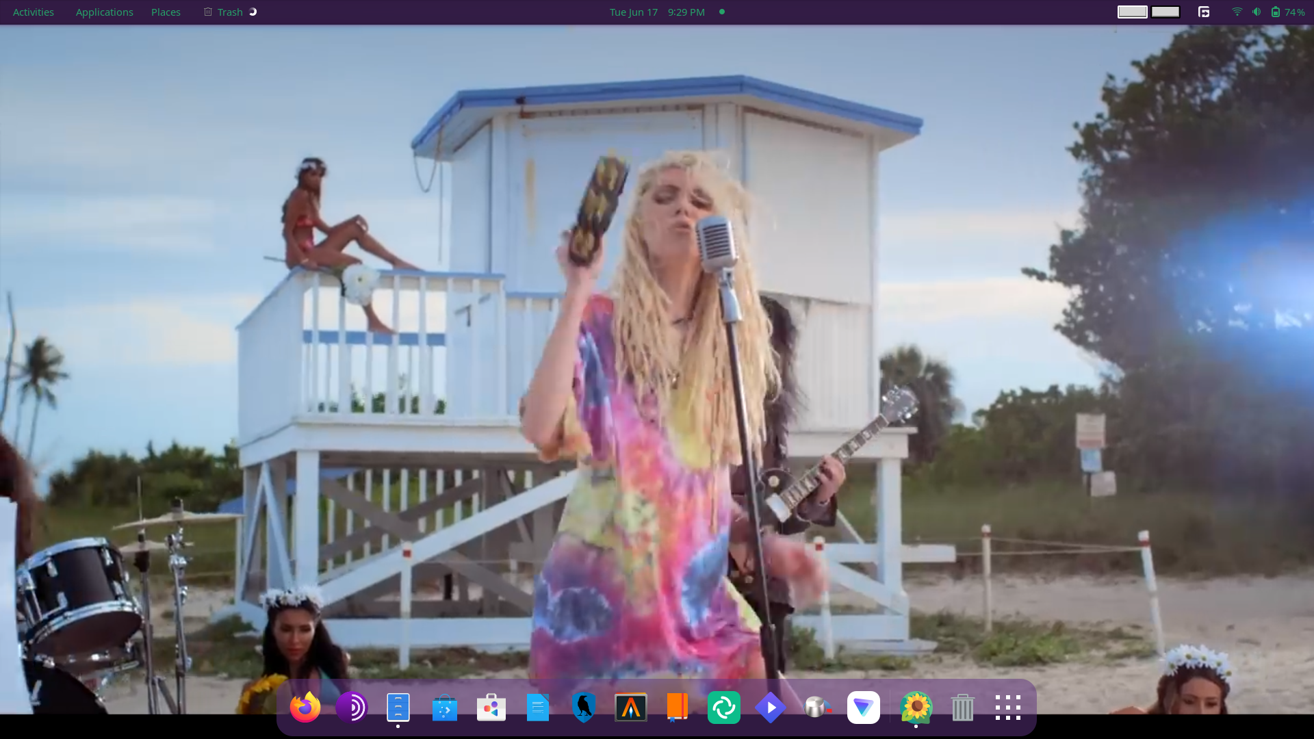Launch the green Element chat icon
1314x739 pixels.
coord(724,708)
